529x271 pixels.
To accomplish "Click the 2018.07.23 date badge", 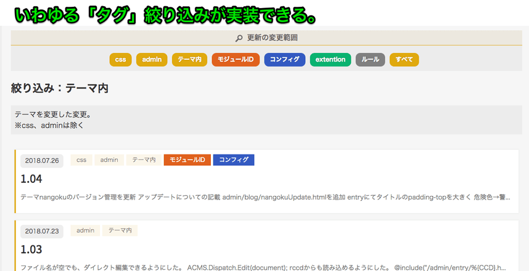I will click(x=43, y=231).
